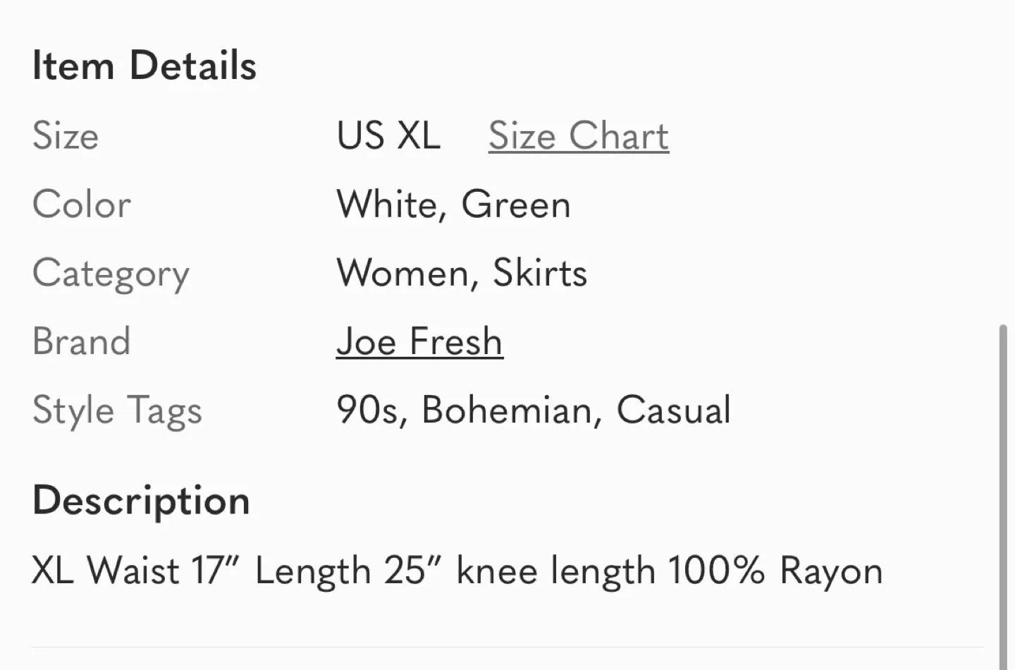This screenshot has height=670, width=1015.
Task: Click the Brand row label
Action: (82, 341)
